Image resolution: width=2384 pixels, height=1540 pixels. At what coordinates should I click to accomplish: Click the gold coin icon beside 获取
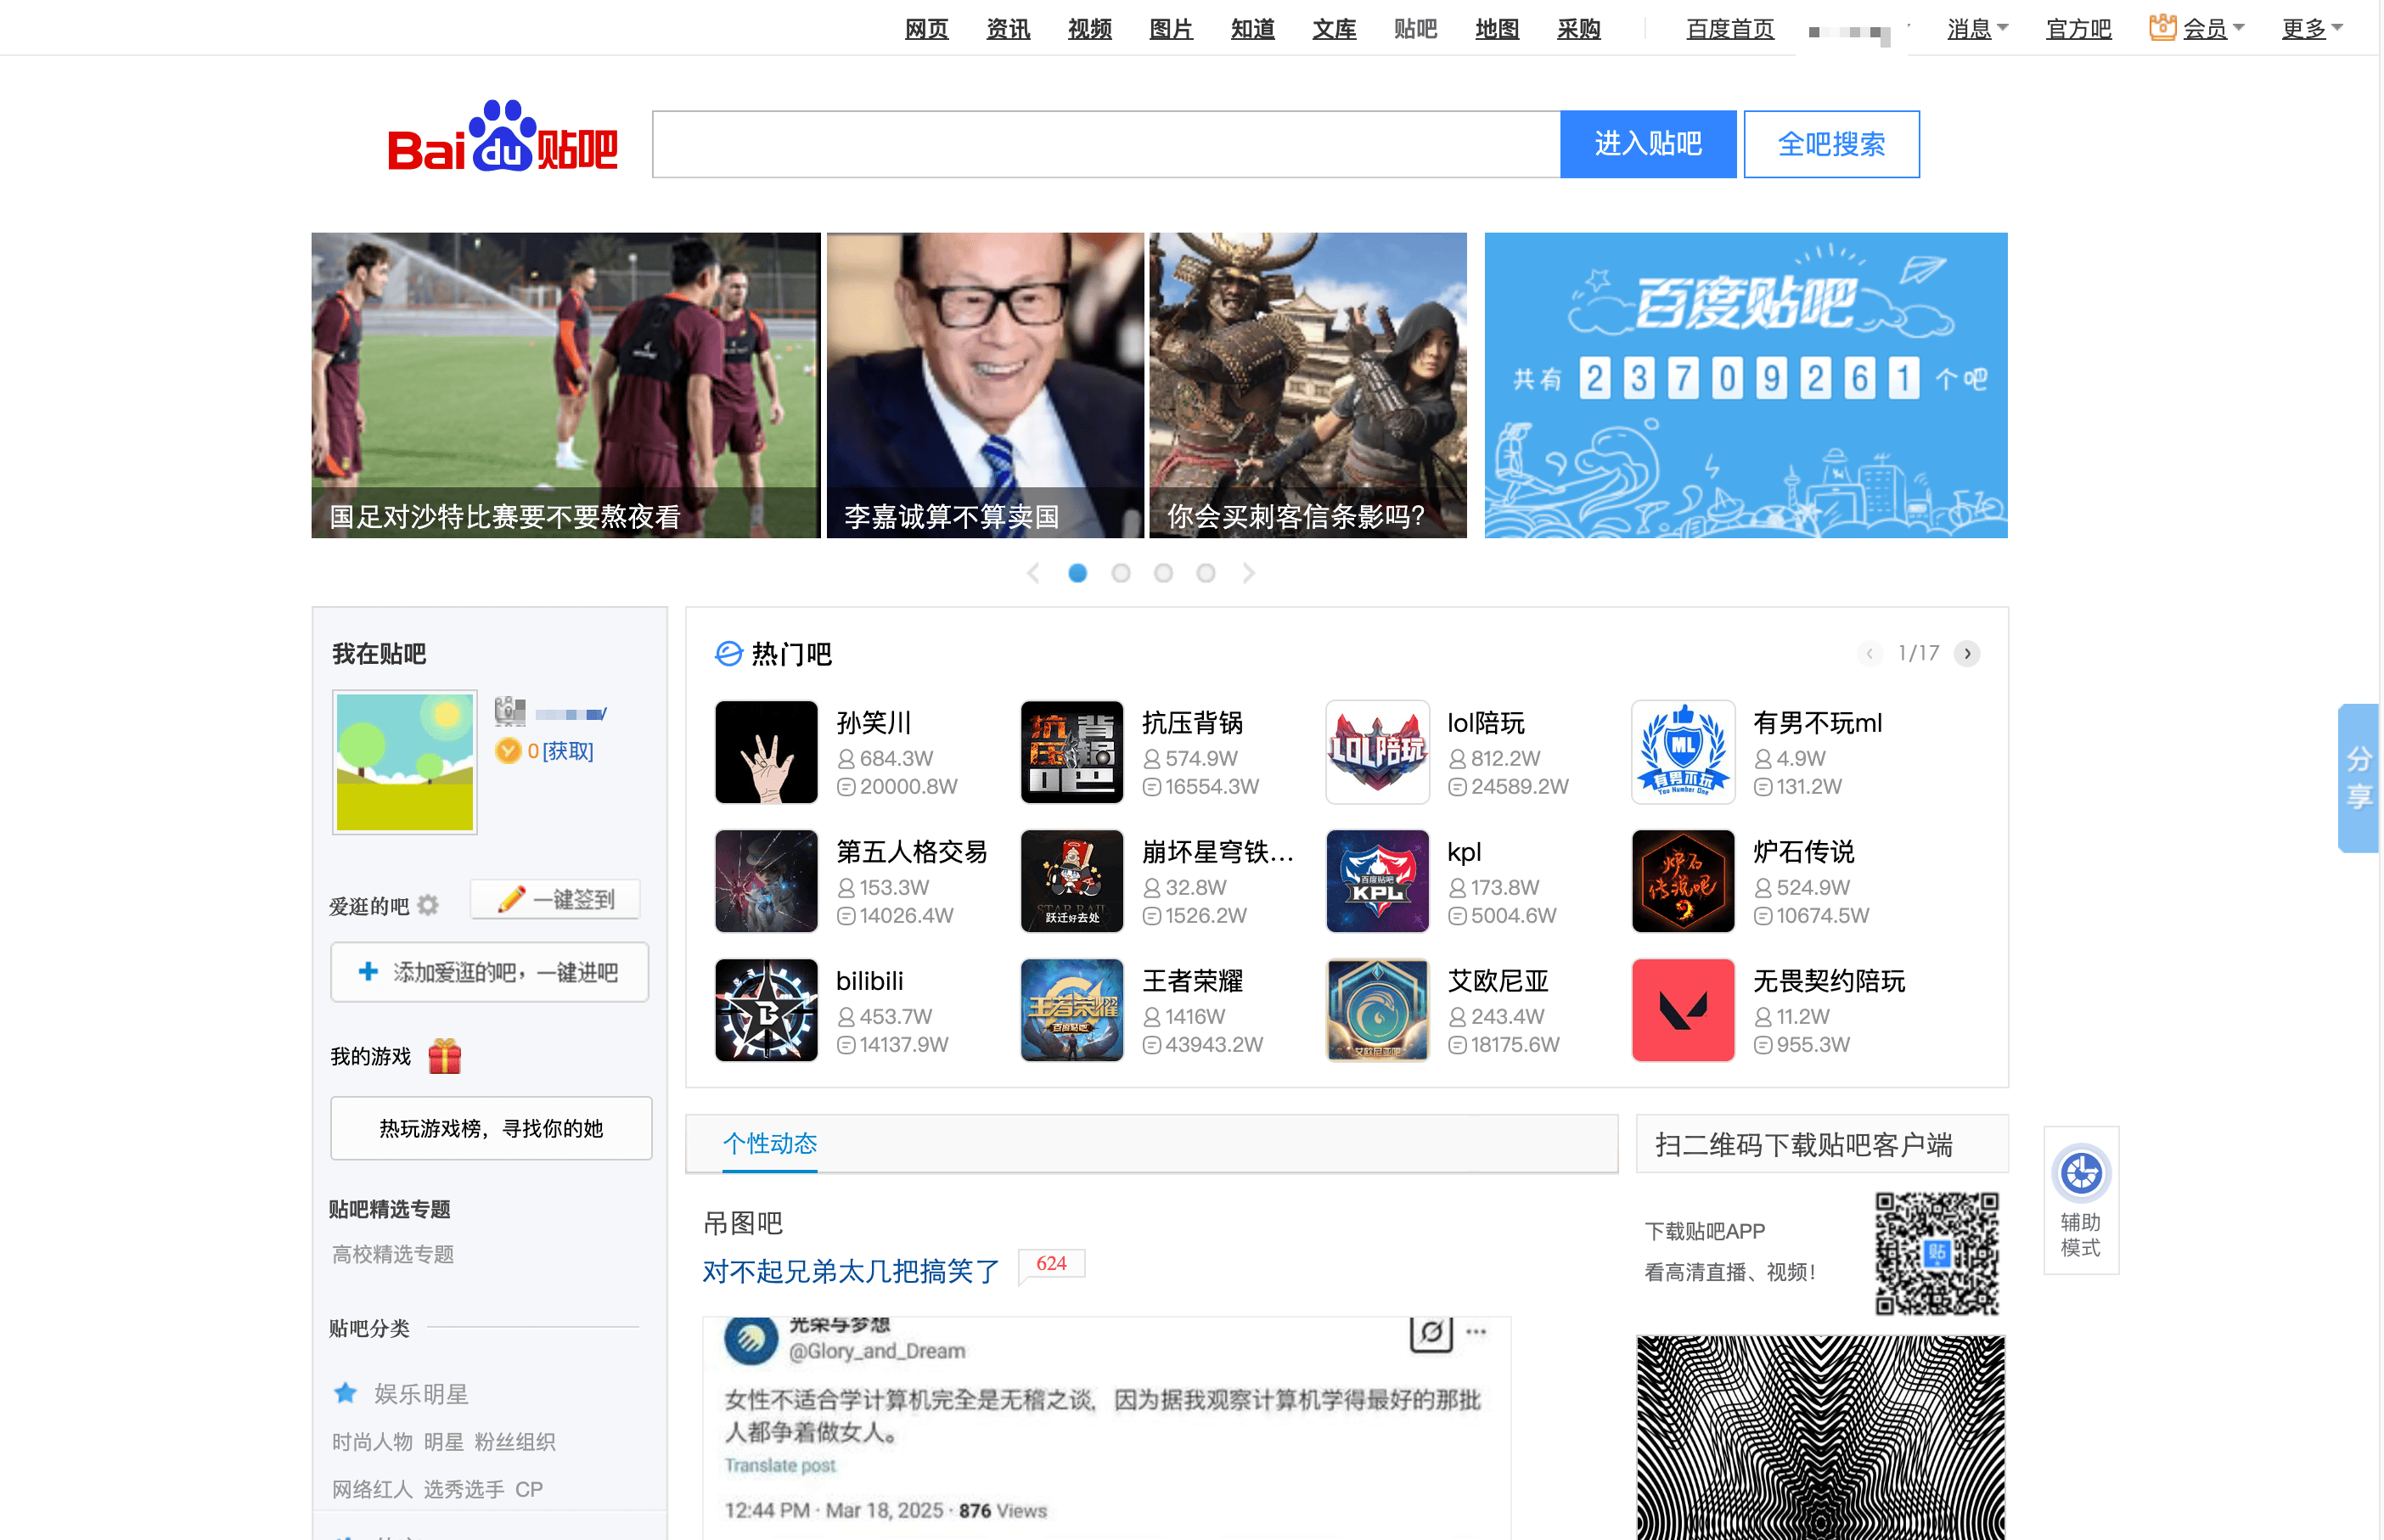click(508, 750)
